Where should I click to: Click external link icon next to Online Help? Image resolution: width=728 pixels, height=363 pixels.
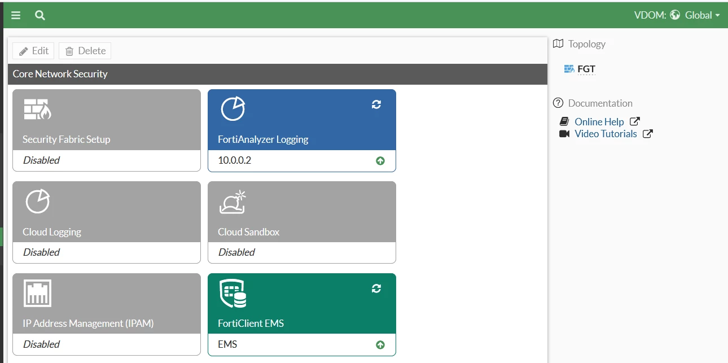(635, 121)
